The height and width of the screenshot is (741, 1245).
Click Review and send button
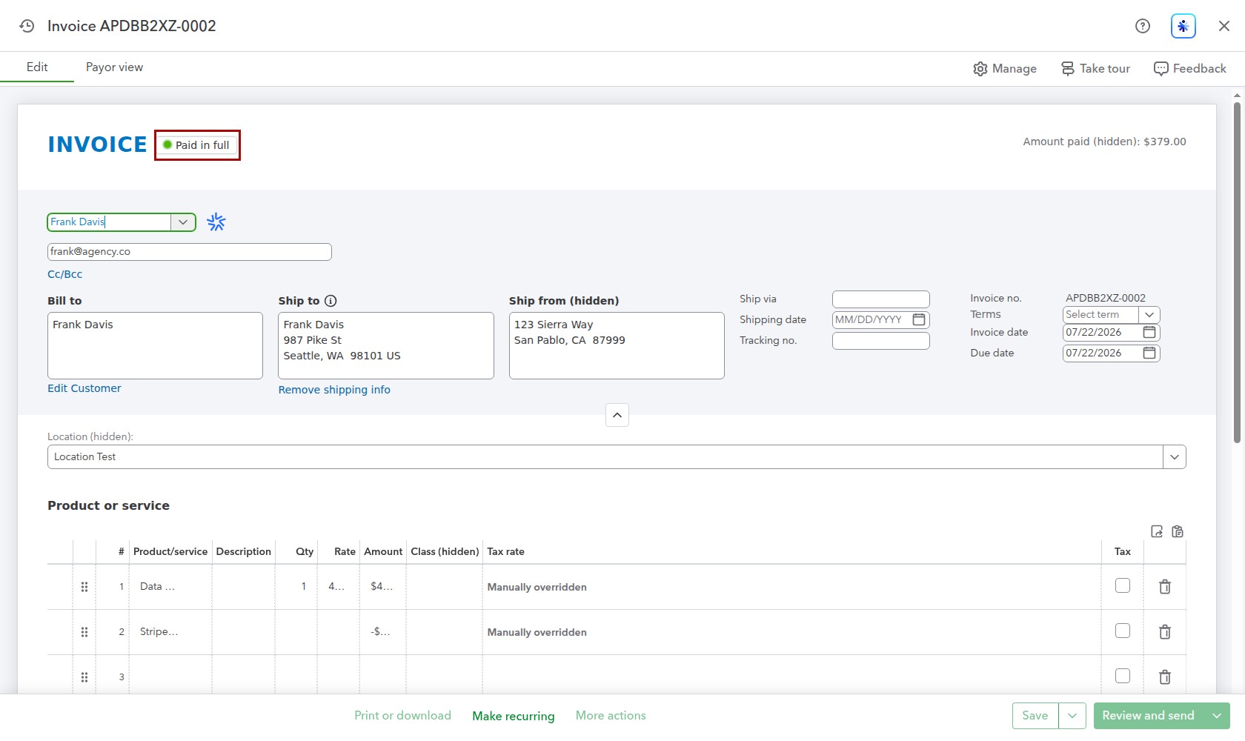click(1148, 716)
